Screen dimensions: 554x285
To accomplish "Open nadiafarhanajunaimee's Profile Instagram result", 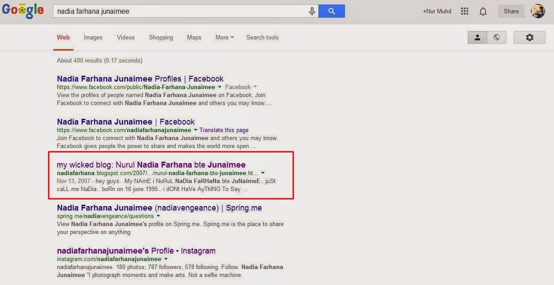I will [136, 251].
